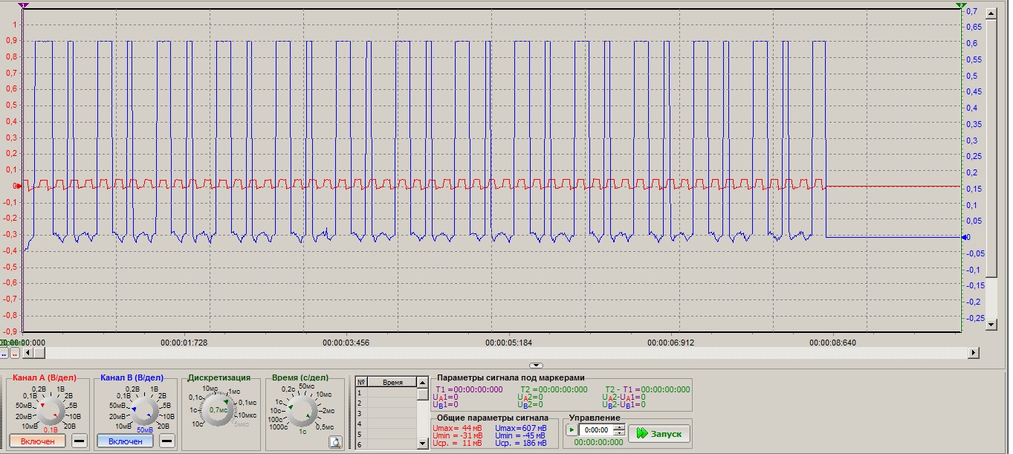Click the Канал A volts-per-division knob
The image size is (1013, 454).
(x=51, y=411)
